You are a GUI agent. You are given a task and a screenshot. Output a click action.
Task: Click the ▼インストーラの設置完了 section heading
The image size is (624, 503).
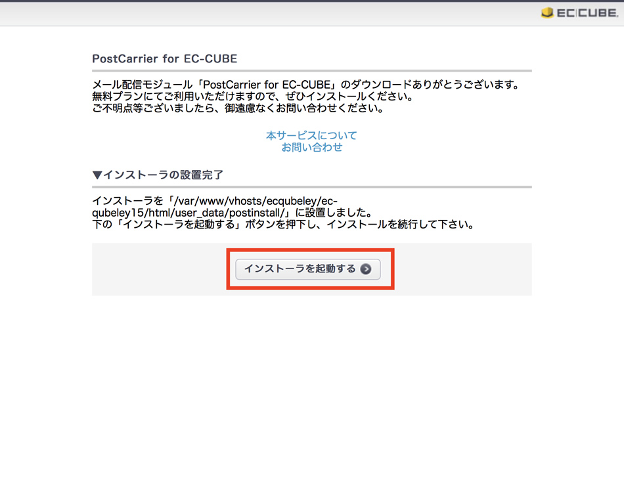tap(158, 175)
